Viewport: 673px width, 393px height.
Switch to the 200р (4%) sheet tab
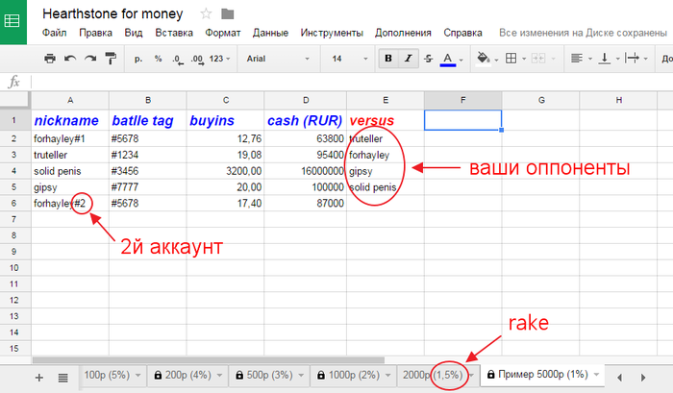click(x=187, y=375)
